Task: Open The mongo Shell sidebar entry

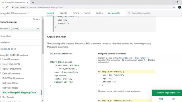Action: click(8, 49)
